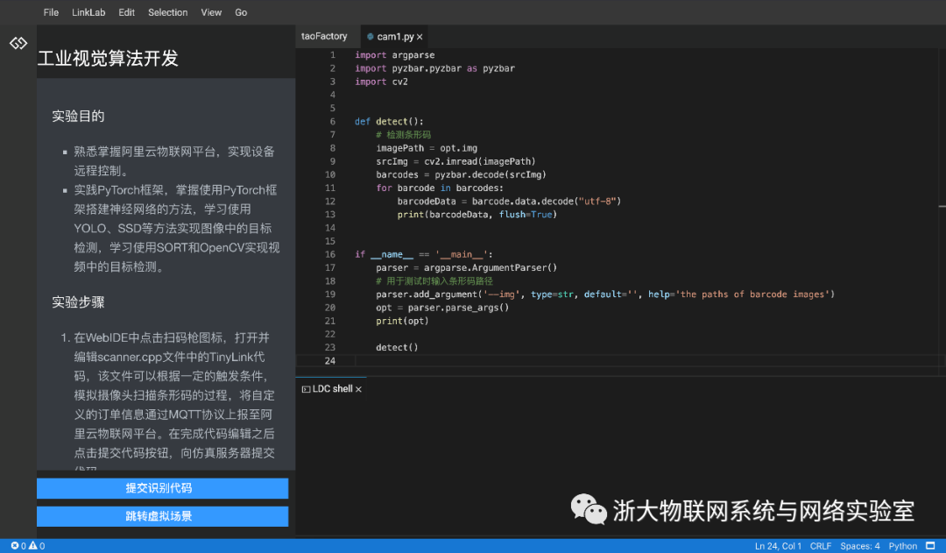Click 'srcImg = cv2.imread(imagePath)' line
Image resolution: width=946 pixels, height=553 pixels.
coord(455,161)
